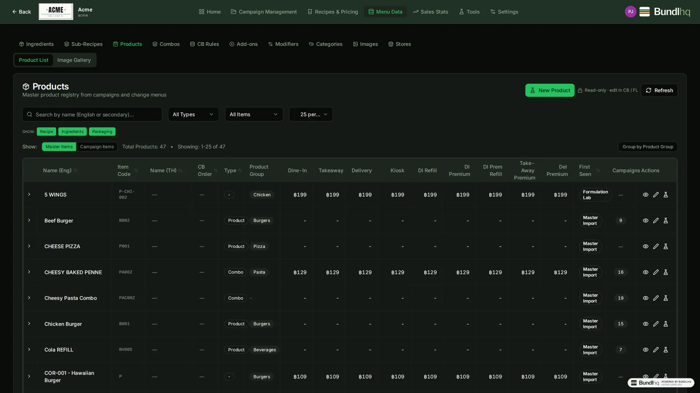Open Sales Stats in top navigation
700x393 pixels.
point(430,12)
